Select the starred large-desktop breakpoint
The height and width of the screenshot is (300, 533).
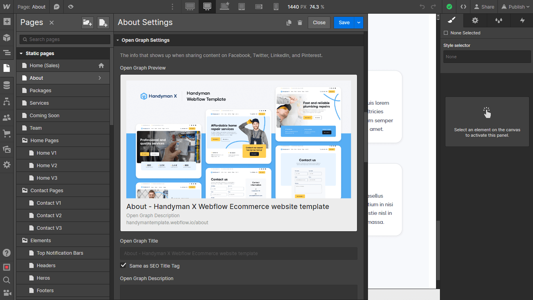click(x=224, y=7)
